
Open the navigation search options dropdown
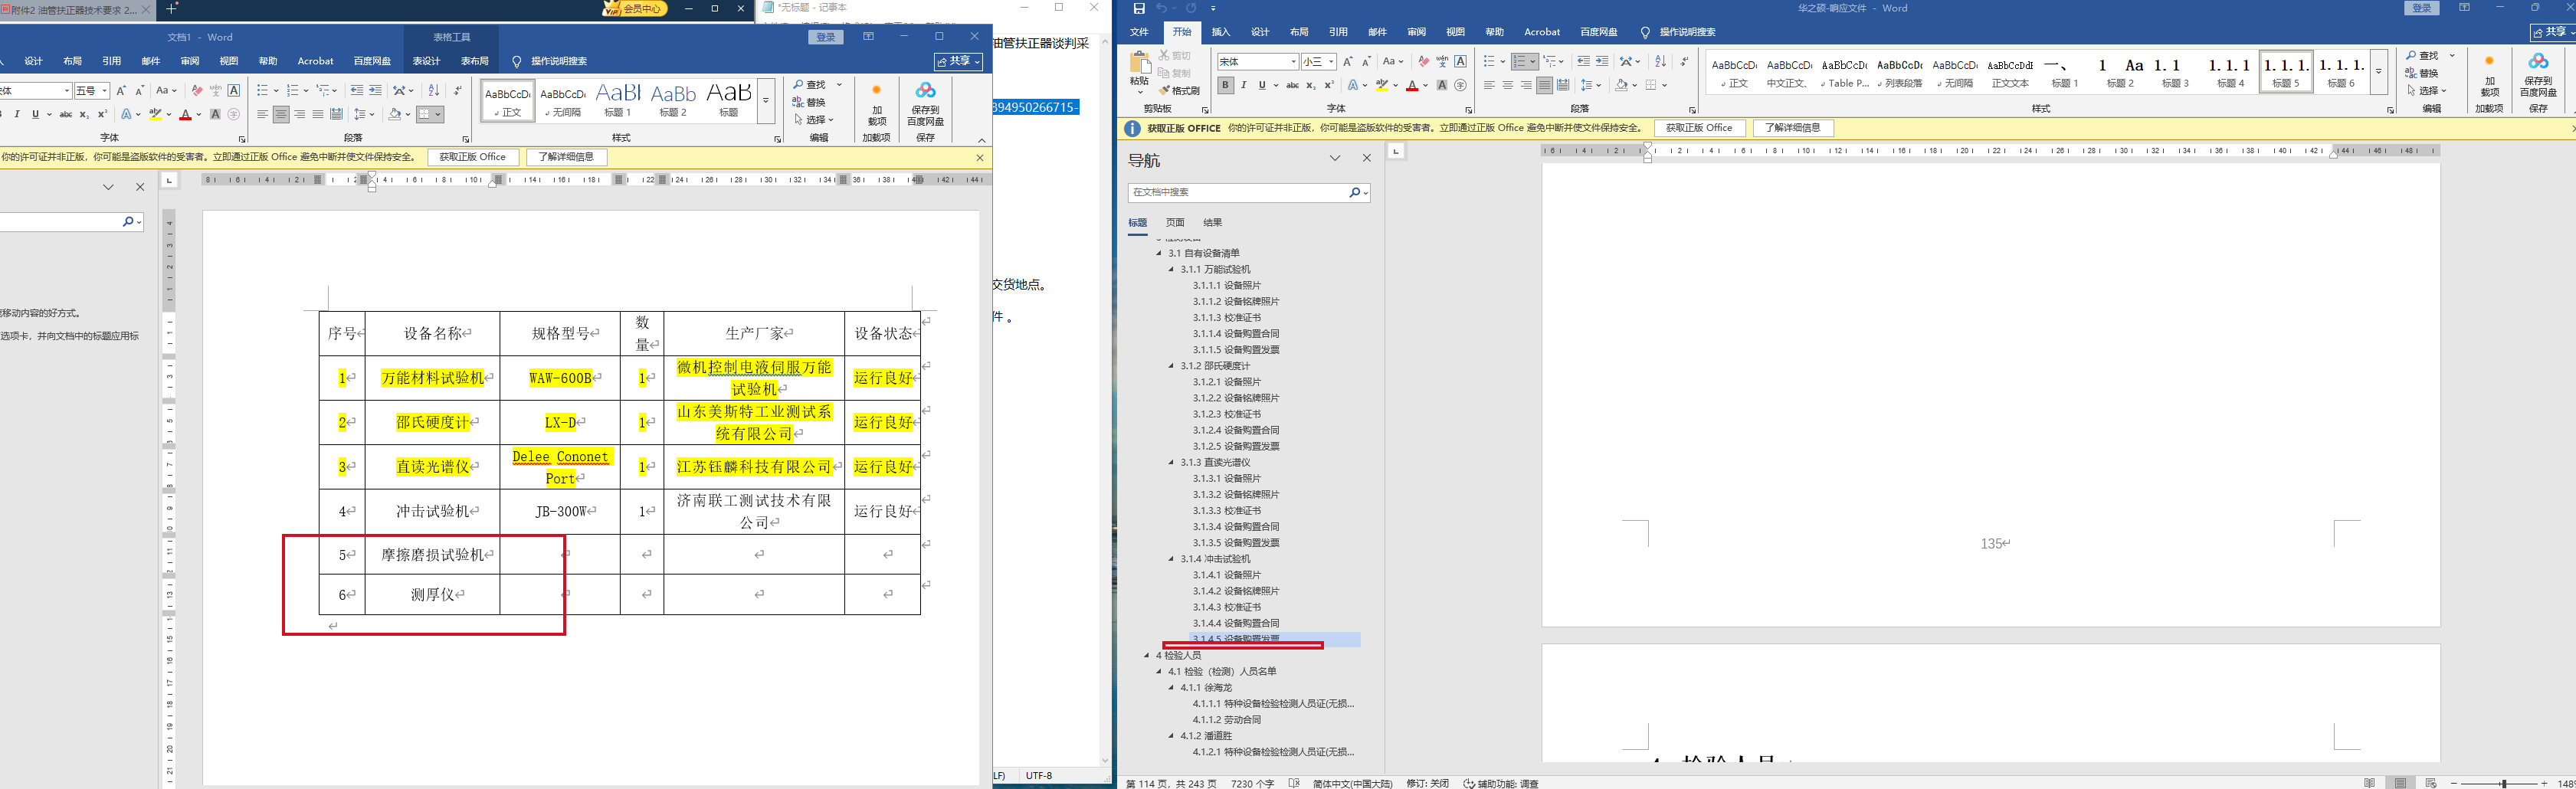pyautogui.click(x=1365, y=192)
